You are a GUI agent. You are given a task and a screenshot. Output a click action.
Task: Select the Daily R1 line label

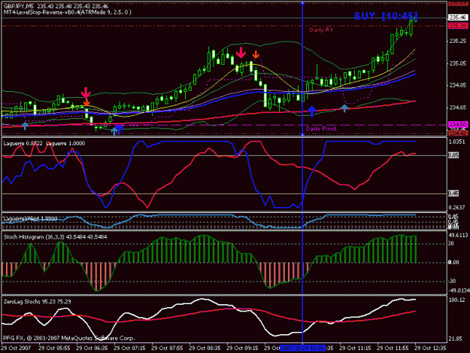321,30
